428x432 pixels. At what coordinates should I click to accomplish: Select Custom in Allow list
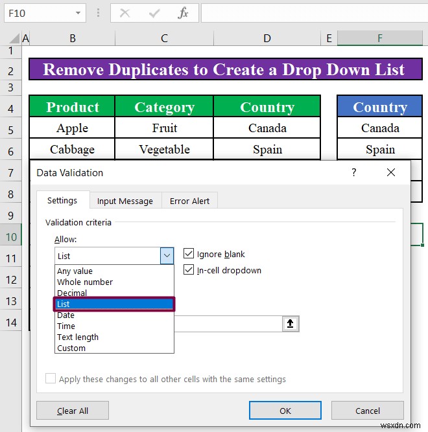point(114,348)
